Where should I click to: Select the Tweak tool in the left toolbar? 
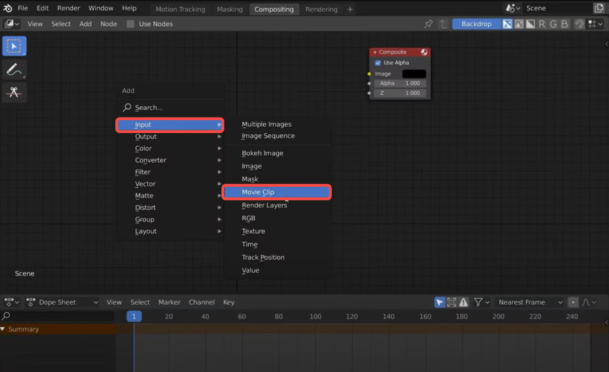14,46
